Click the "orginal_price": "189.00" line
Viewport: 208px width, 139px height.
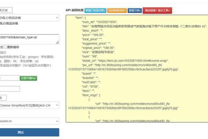(x=98, y=48)
